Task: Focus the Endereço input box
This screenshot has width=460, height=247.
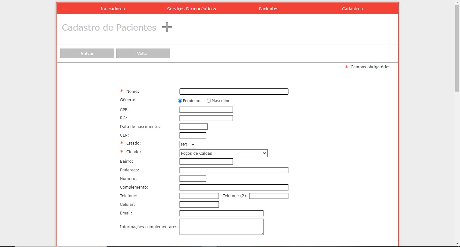Action: [x=234, y=170]
